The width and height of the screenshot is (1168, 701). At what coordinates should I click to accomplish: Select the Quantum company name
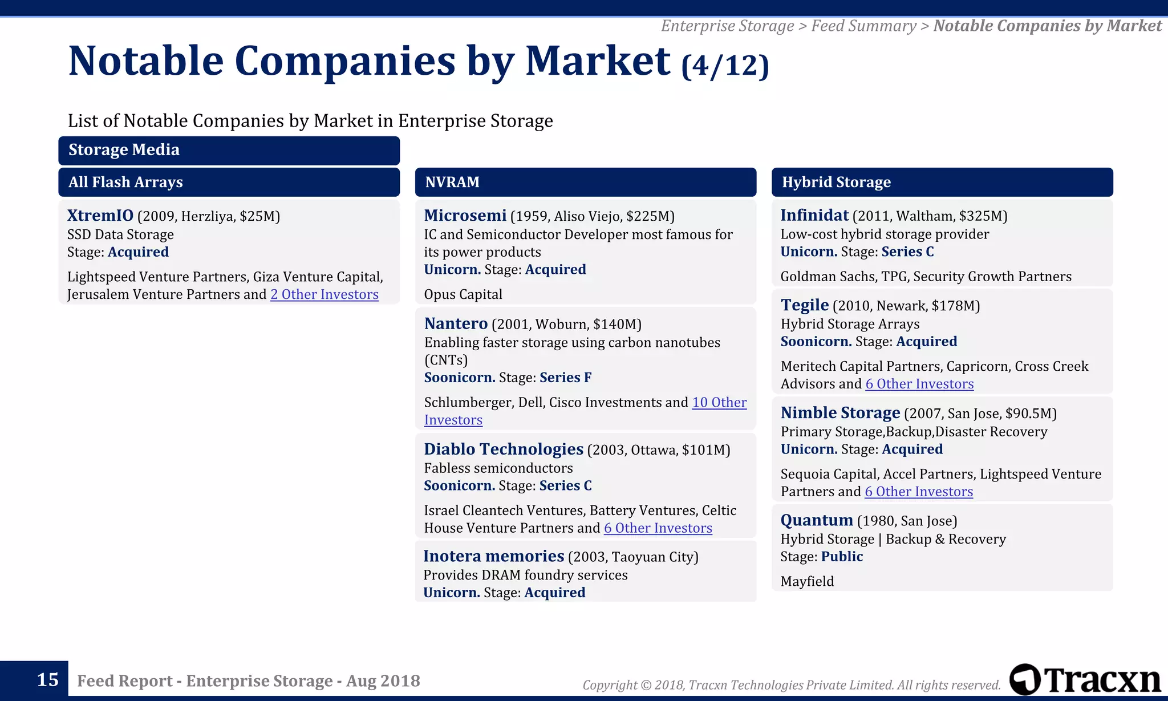[x=817, y=520]
